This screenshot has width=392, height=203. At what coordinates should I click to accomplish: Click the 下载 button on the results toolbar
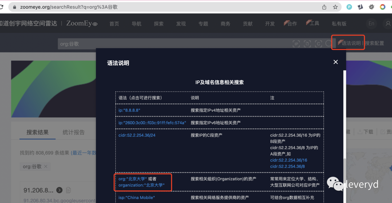point(366,132)
